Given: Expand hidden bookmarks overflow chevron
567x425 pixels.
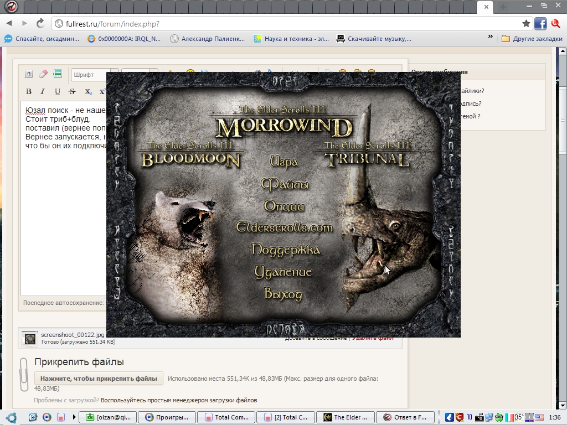Looking at the screenshot, I should click(490, 38).
